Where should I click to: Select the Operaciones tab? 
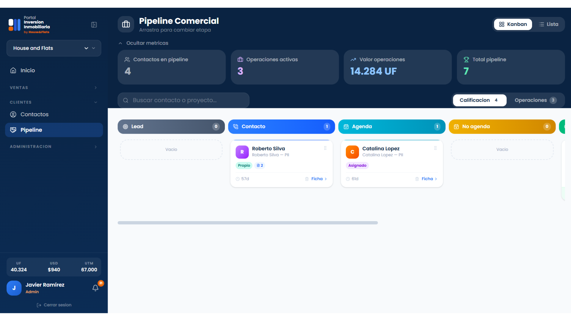coord(535,100)
